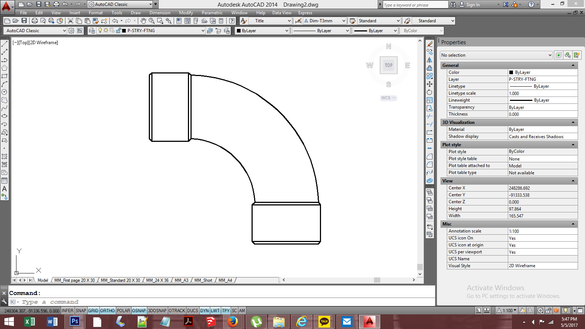Open the Dimension menu

pos(160,13)
